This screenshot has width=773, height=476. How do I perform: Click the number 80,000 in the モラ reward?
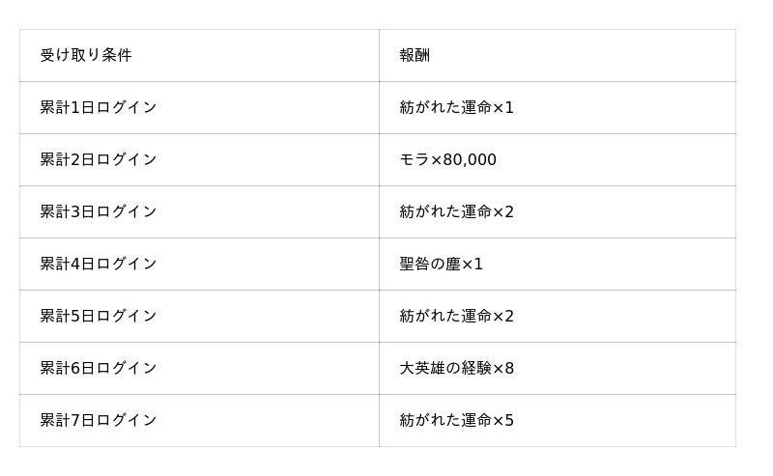469,159
